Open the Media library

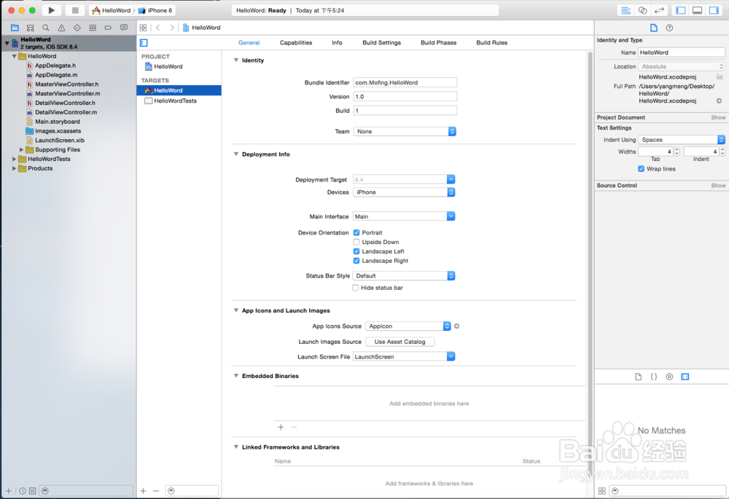685,377
